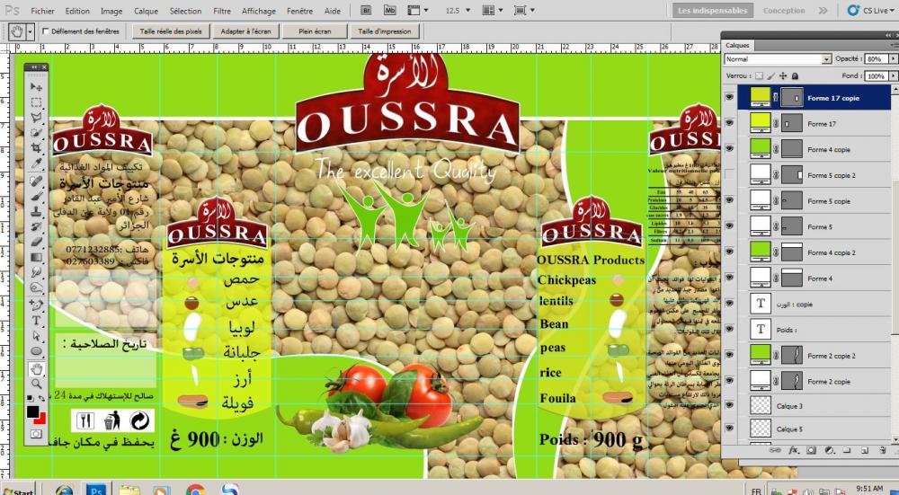This screenshot has width=899, height=495.
Task: Select the Quick Selection tool
Action: [x=36, y=133]
